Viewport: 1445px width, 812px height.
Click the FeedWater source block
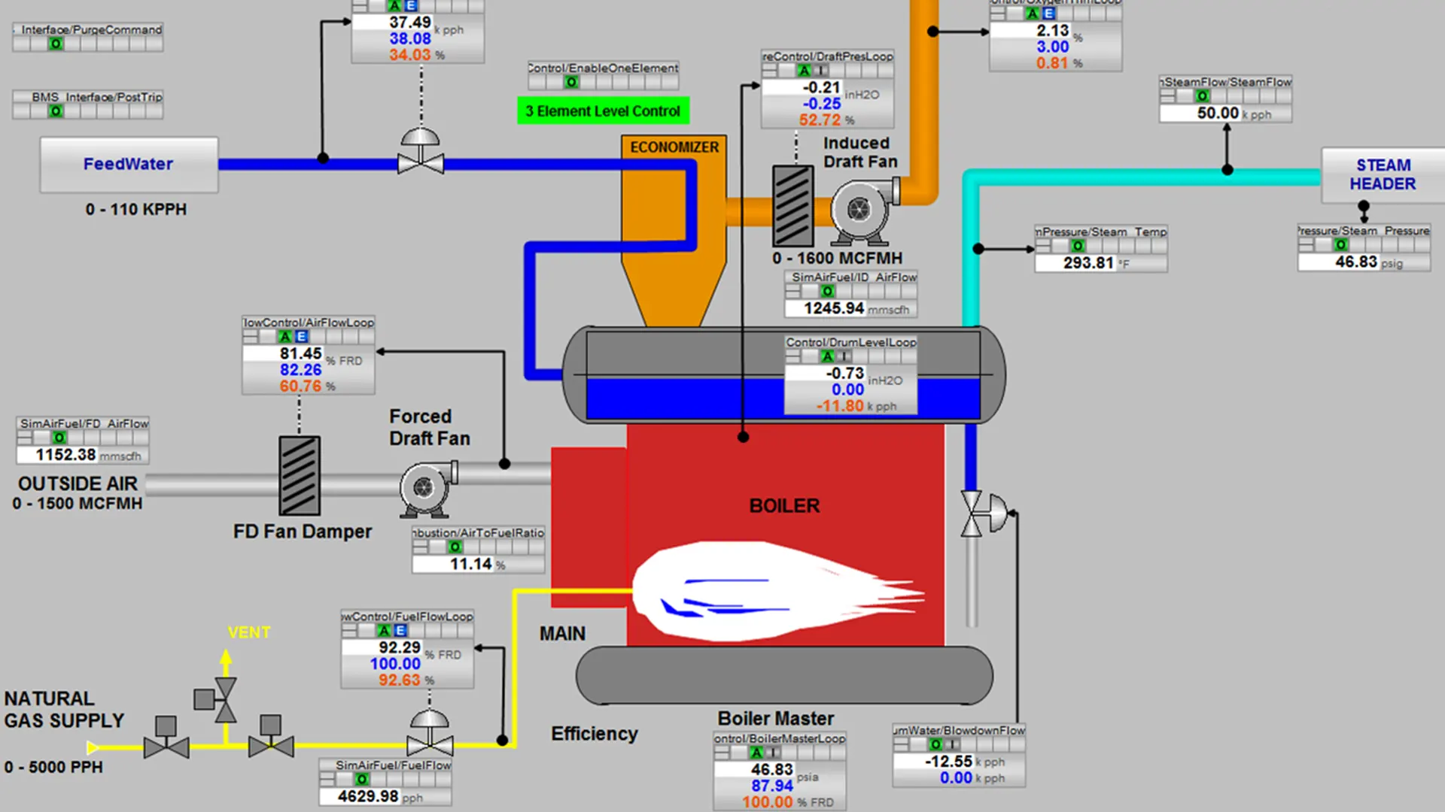point(129,165)
